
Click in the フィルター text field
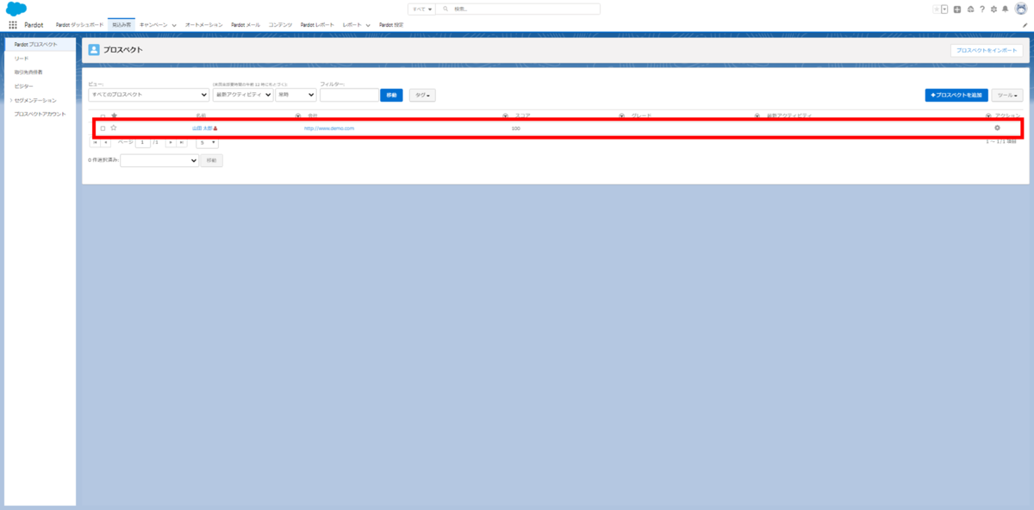[x=349, y=95]
